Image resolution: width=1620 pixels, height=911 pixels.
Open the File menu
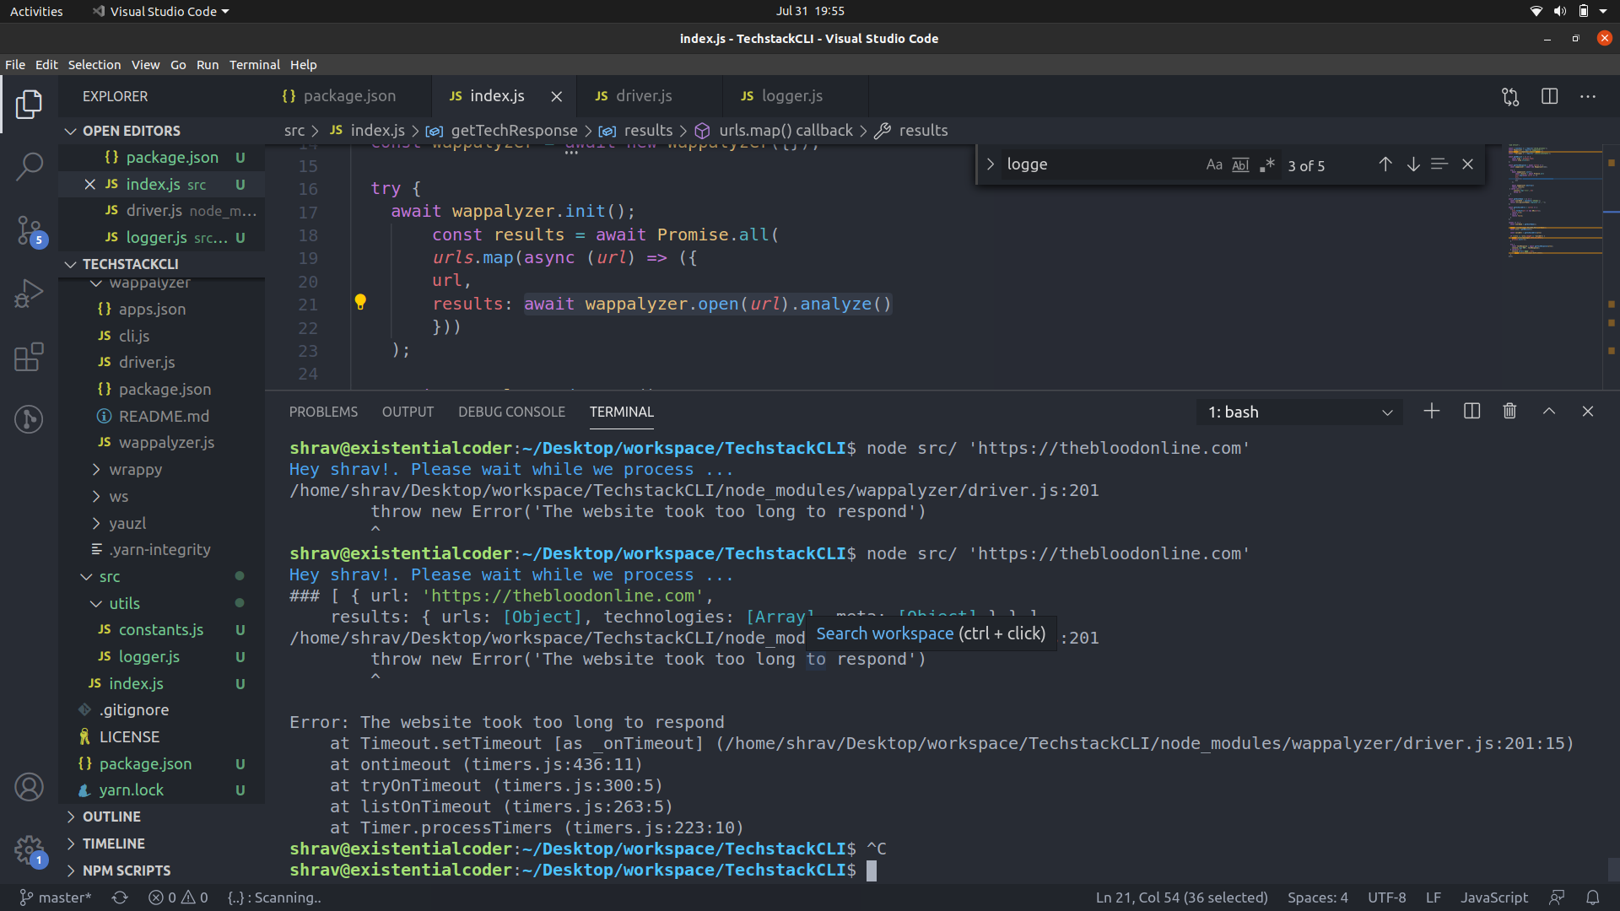15,65
